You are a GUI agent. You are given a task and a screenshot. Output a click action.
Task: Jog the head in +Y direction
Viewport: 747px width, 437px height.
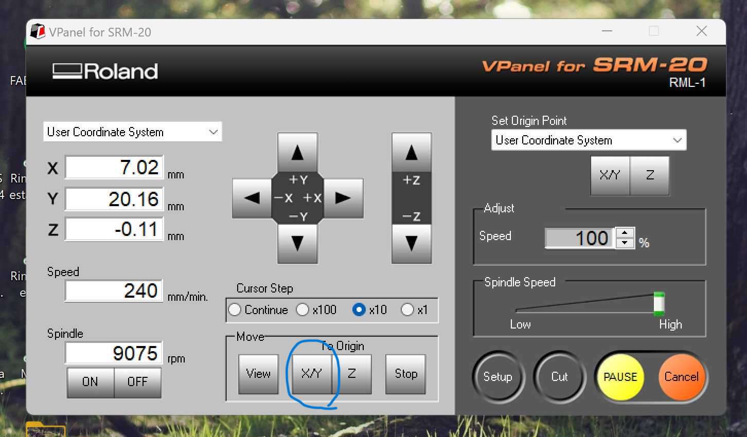297,152
